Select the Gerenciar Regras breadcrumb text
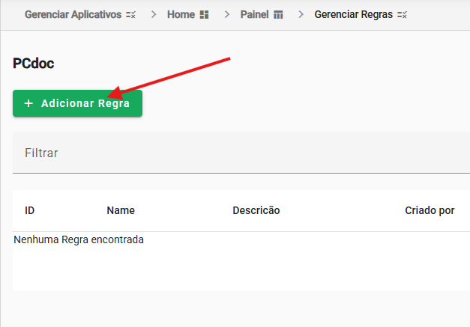The width and height of the screenshot is (470, 327). tap(353, 15)
